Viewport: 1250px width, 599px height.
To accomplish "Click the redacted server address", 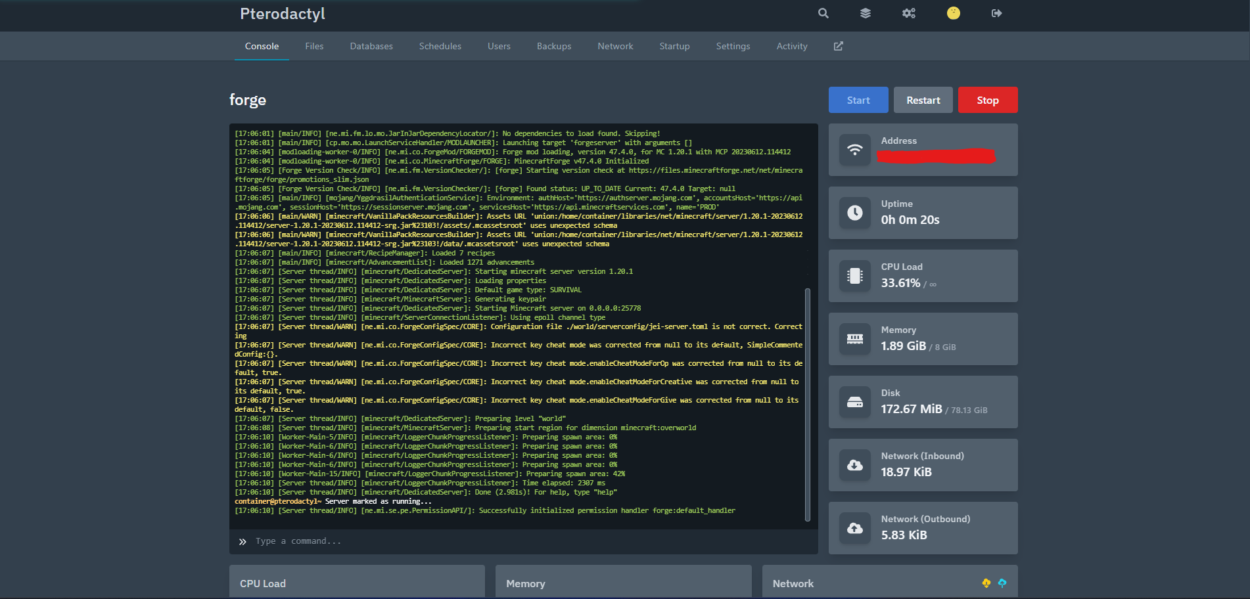I will (x=937, y=156).
